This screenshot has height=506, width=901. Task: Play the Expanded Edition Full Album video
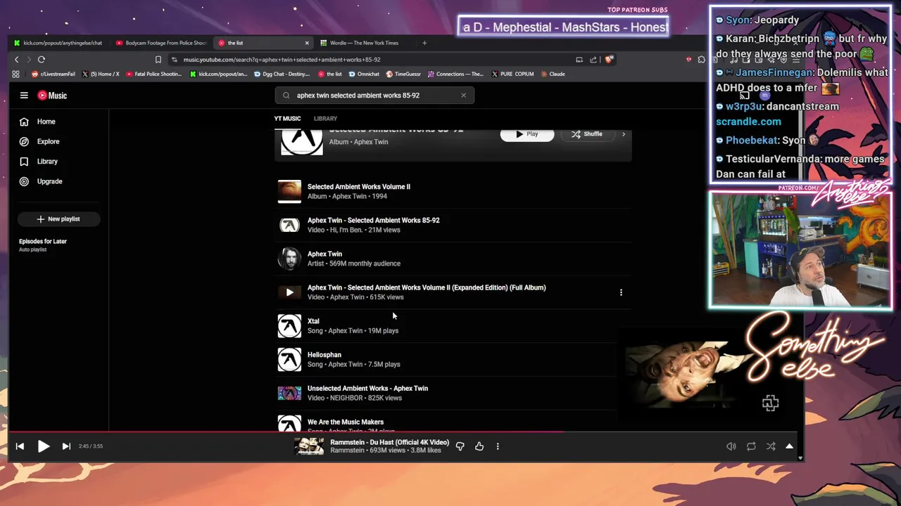289,292
